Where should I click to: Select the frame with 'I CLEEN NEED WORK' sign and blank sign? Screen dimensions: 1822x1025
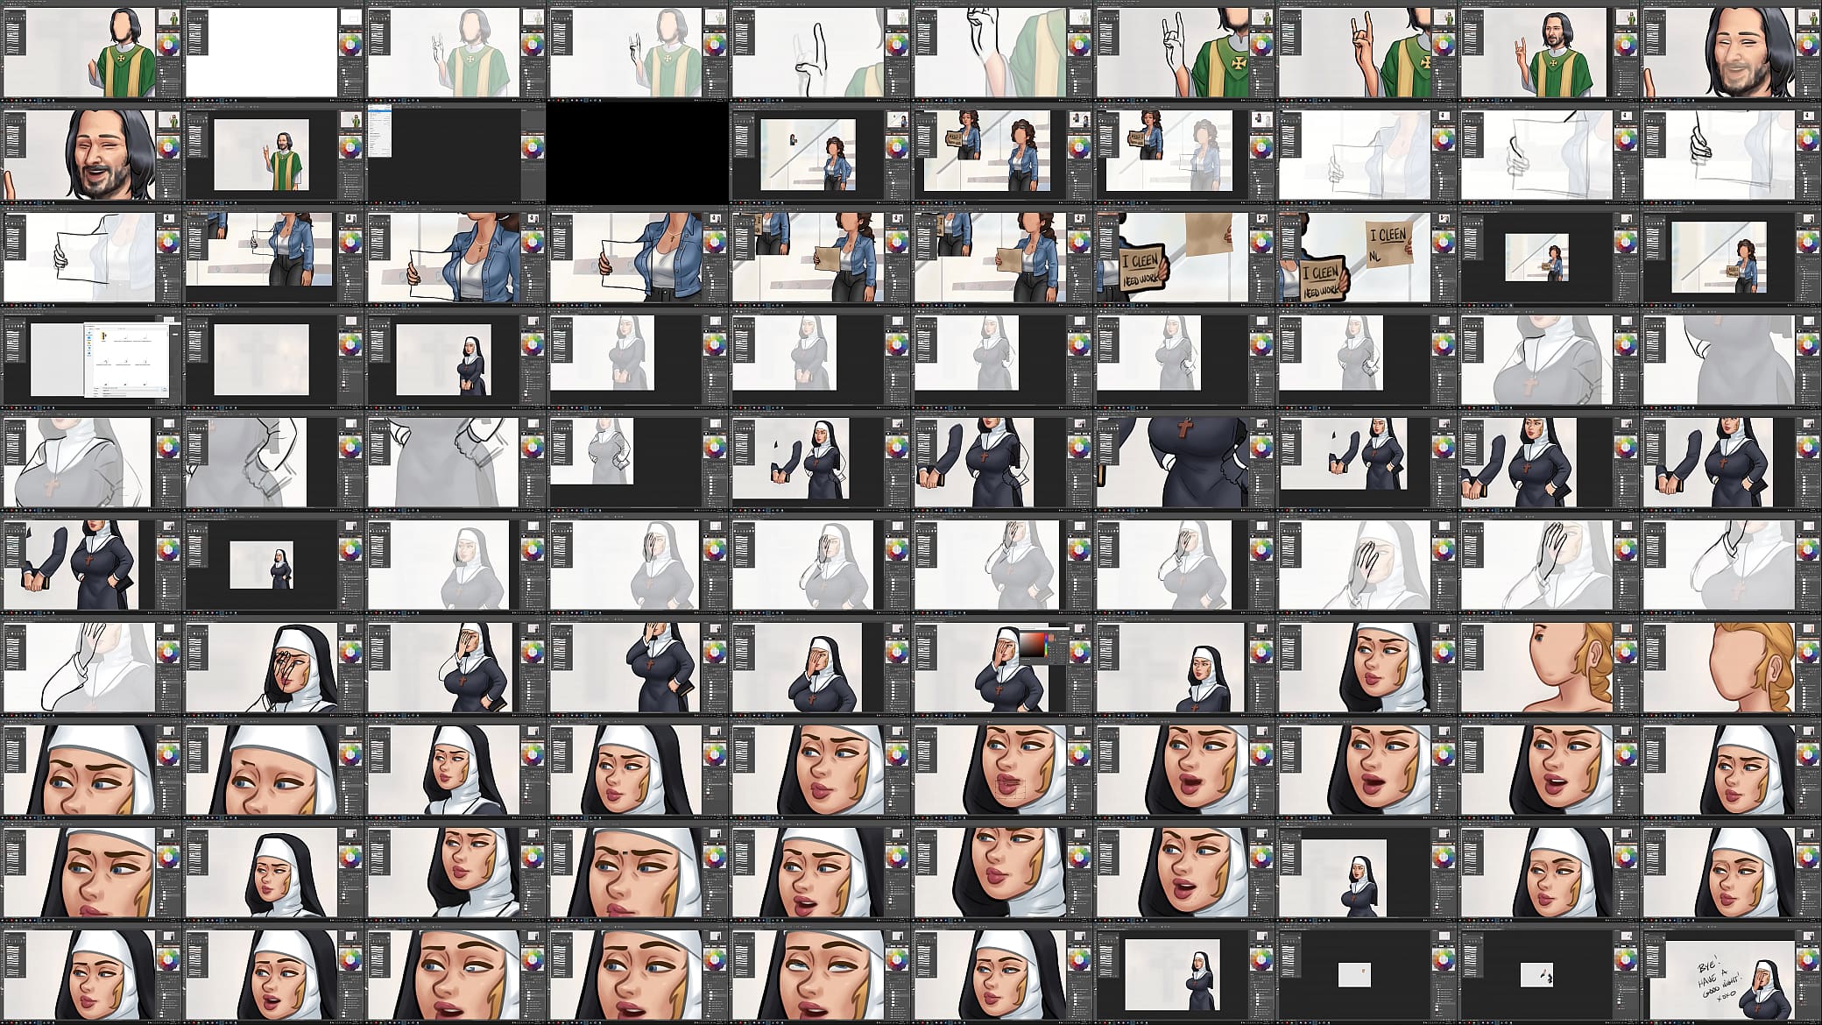click(1183, 256)
